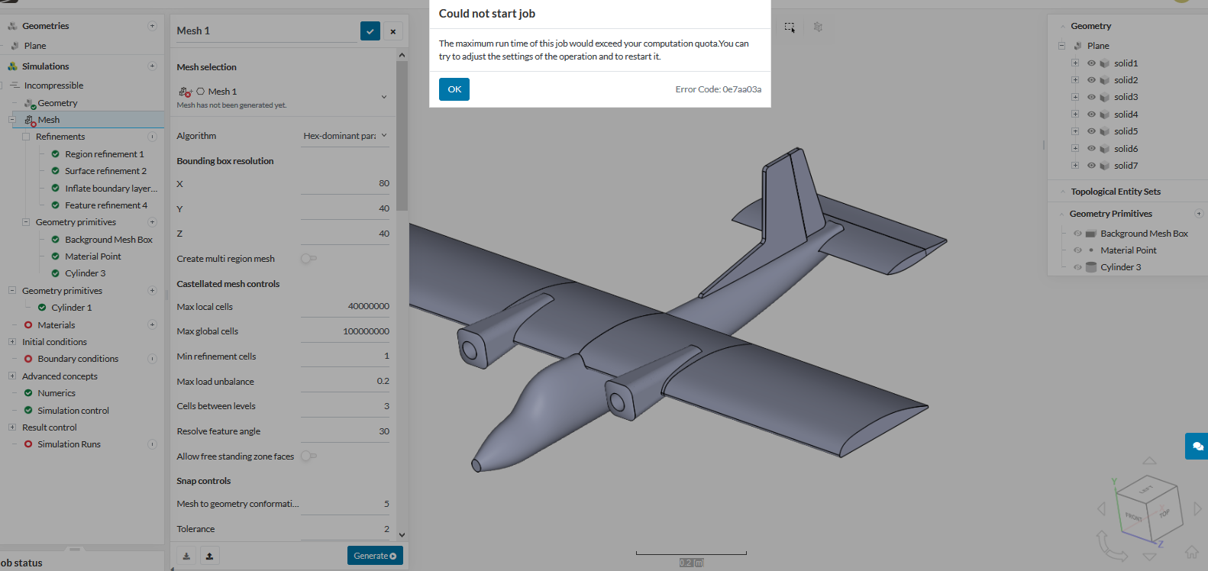Click the orientation cube in the viewer

tap(1149, 508)
